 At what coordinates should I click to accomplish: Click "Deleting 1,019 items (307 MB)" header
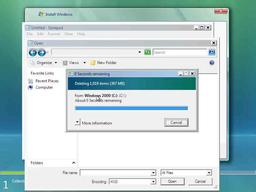100,84
